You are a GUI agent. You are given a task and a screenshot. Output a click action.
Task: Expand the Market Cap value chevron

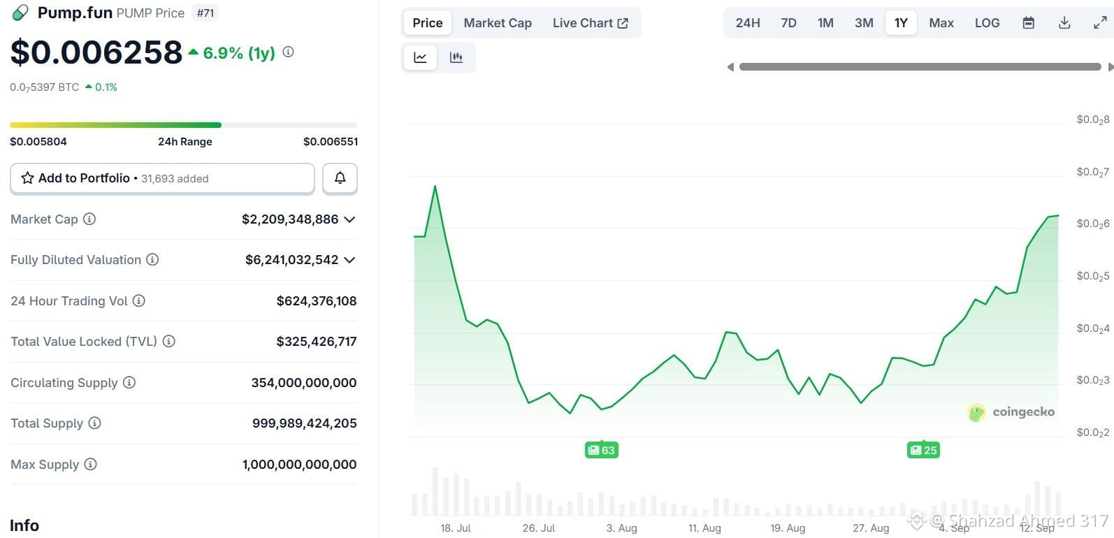[x=349, y=219]
